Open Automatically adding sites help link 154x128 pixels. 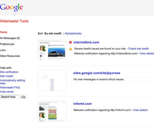(12, 82)
